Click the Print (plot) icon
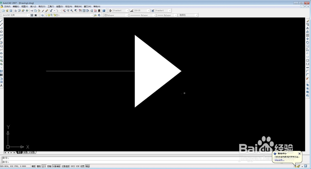The width and height of the screenshot is (311, 169). [x=16, y=11]
